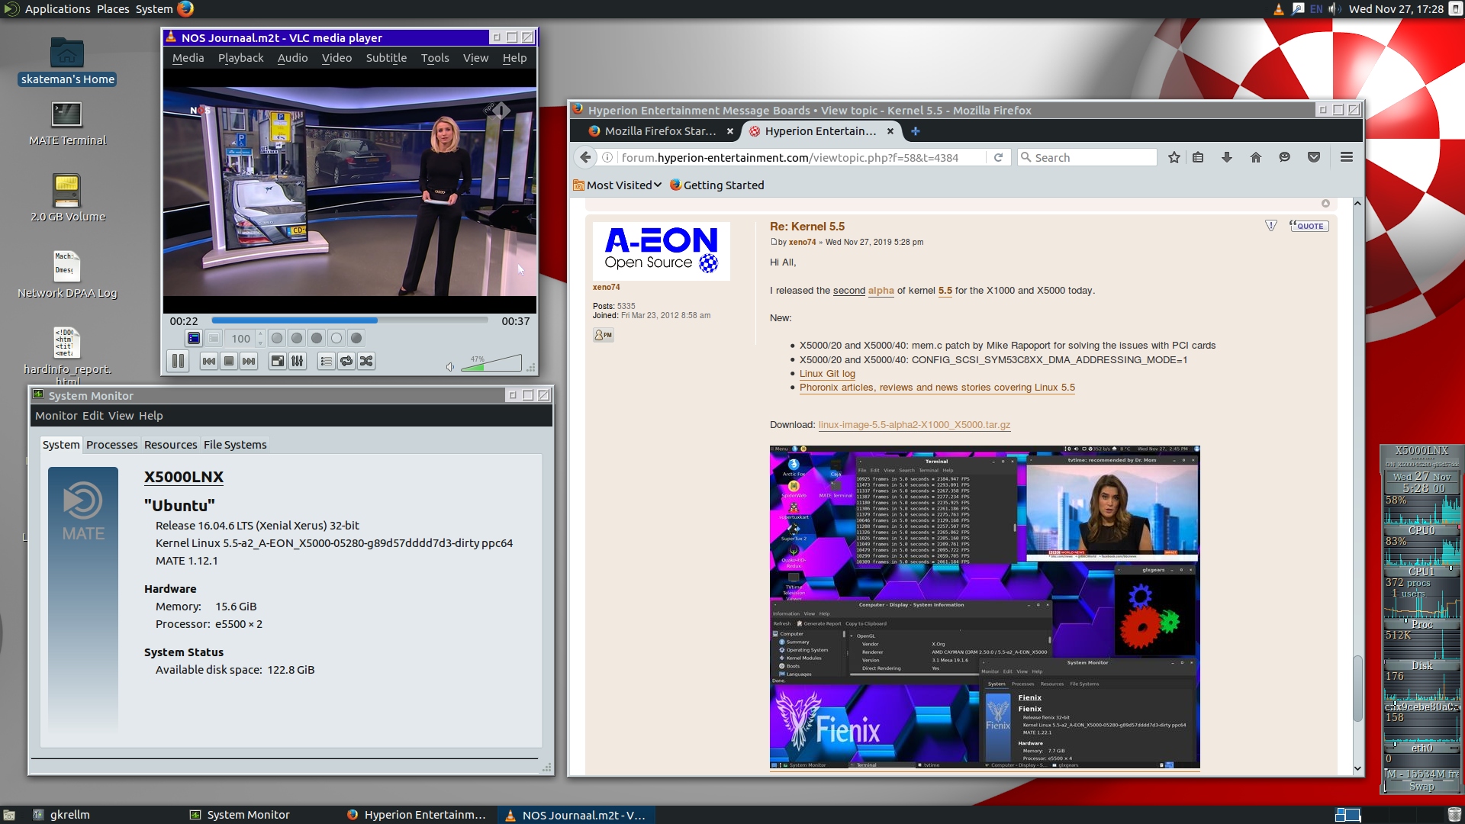Viewport: 1465px width, 824px height.
Task: Increase the VLC teletext page number
Action: [x=260, y=333]
